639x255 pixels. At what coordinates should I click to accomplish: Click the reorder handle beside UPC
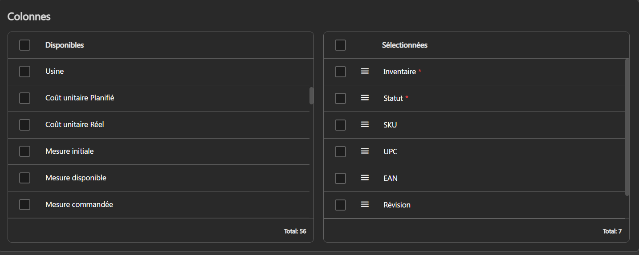click(x=365, y=151)
